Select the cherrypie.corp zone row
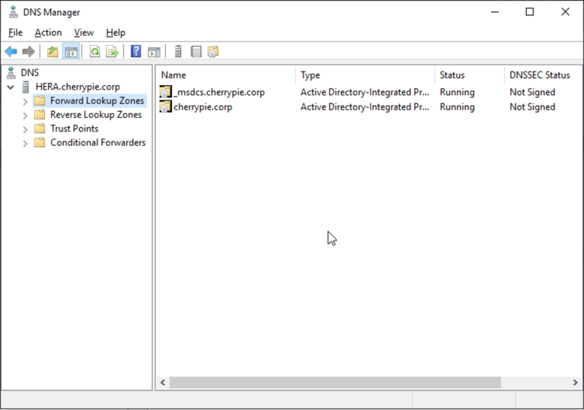584x410 pixels. tap(202, 107)
